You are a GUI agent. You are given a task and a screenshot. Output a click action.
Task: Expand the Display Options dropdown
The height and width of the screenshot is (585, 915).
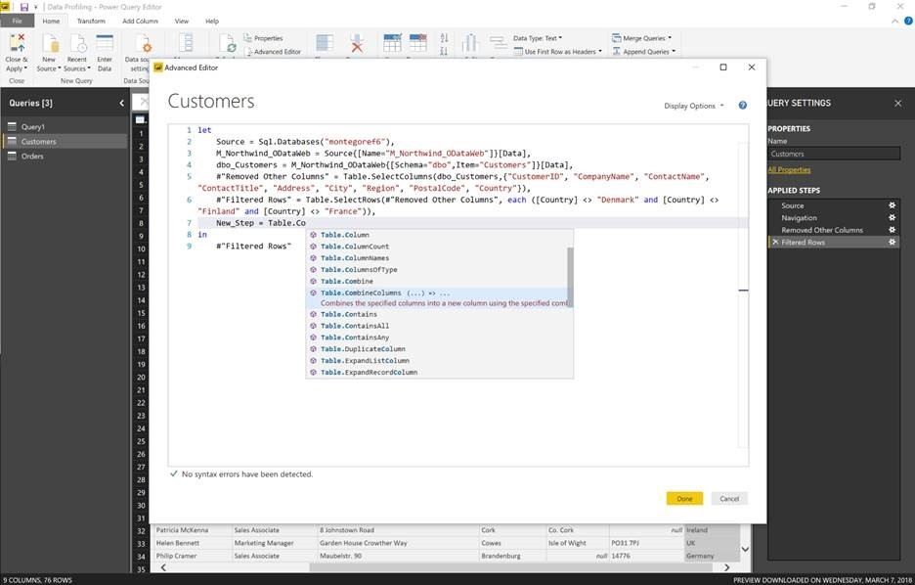click(694, 106)
